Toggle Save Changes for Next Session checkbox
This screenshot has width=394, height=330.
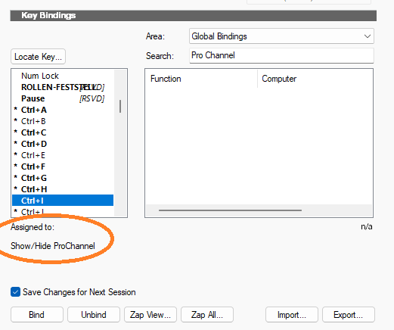tap(15, 292)
